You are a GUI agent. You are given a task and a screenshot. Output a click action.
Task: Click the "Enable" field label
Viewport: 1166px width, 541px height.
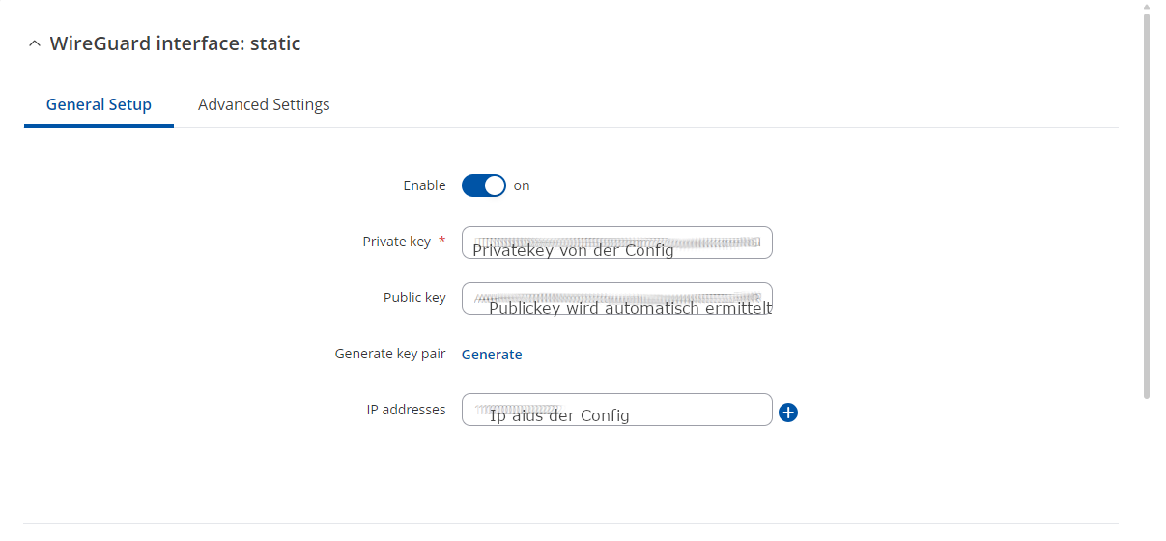pyautogui.click(x=424, y=185)
